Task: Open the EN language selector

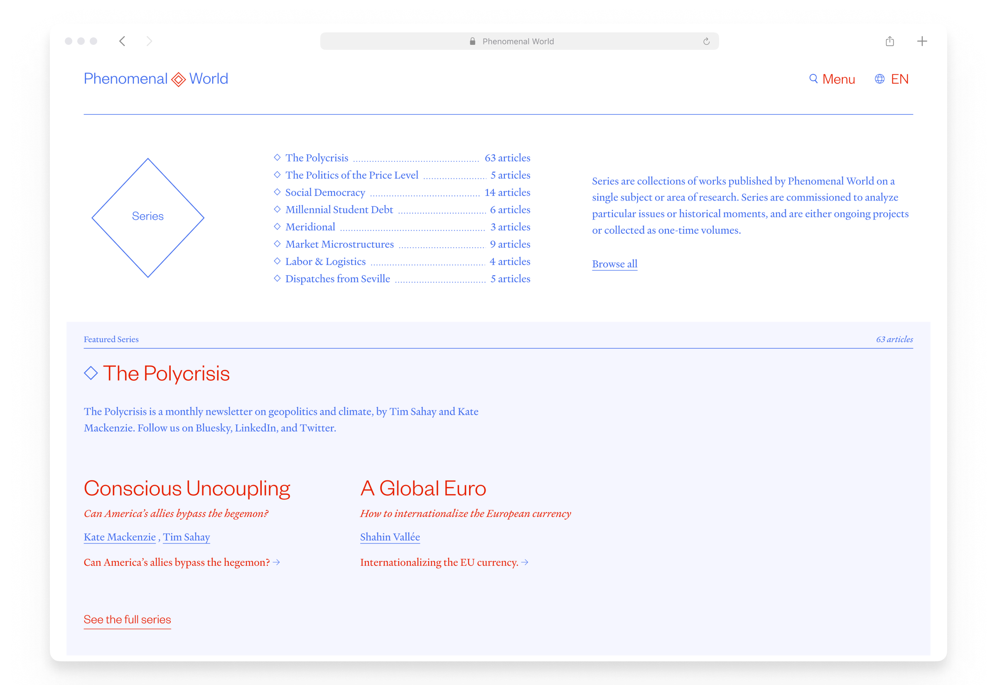Action: pos(899,79)
